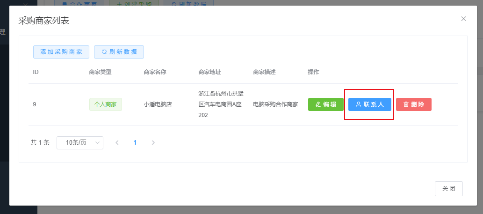Open 联系人 contacts for 小潘电脑店
This screenshot has height=214, width=483.
pos(369,104)
